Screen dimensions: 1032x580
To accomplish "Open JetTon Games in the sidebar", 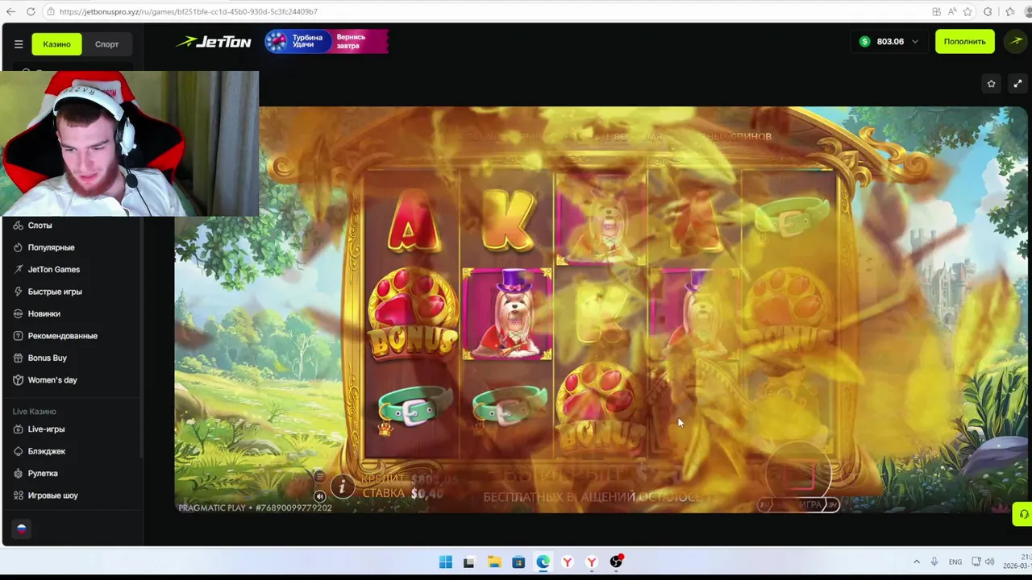I will (x=53, y=269).
